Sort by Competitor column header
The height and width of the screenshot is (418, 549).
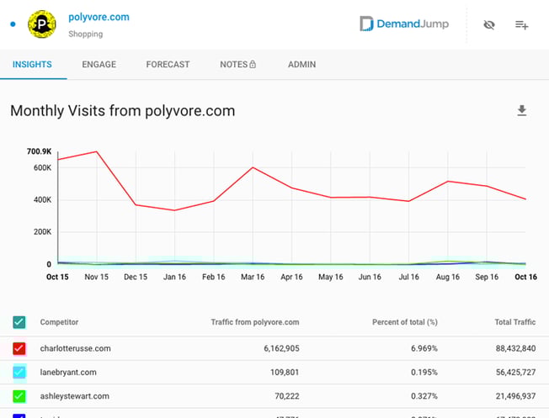pos(59,322)
